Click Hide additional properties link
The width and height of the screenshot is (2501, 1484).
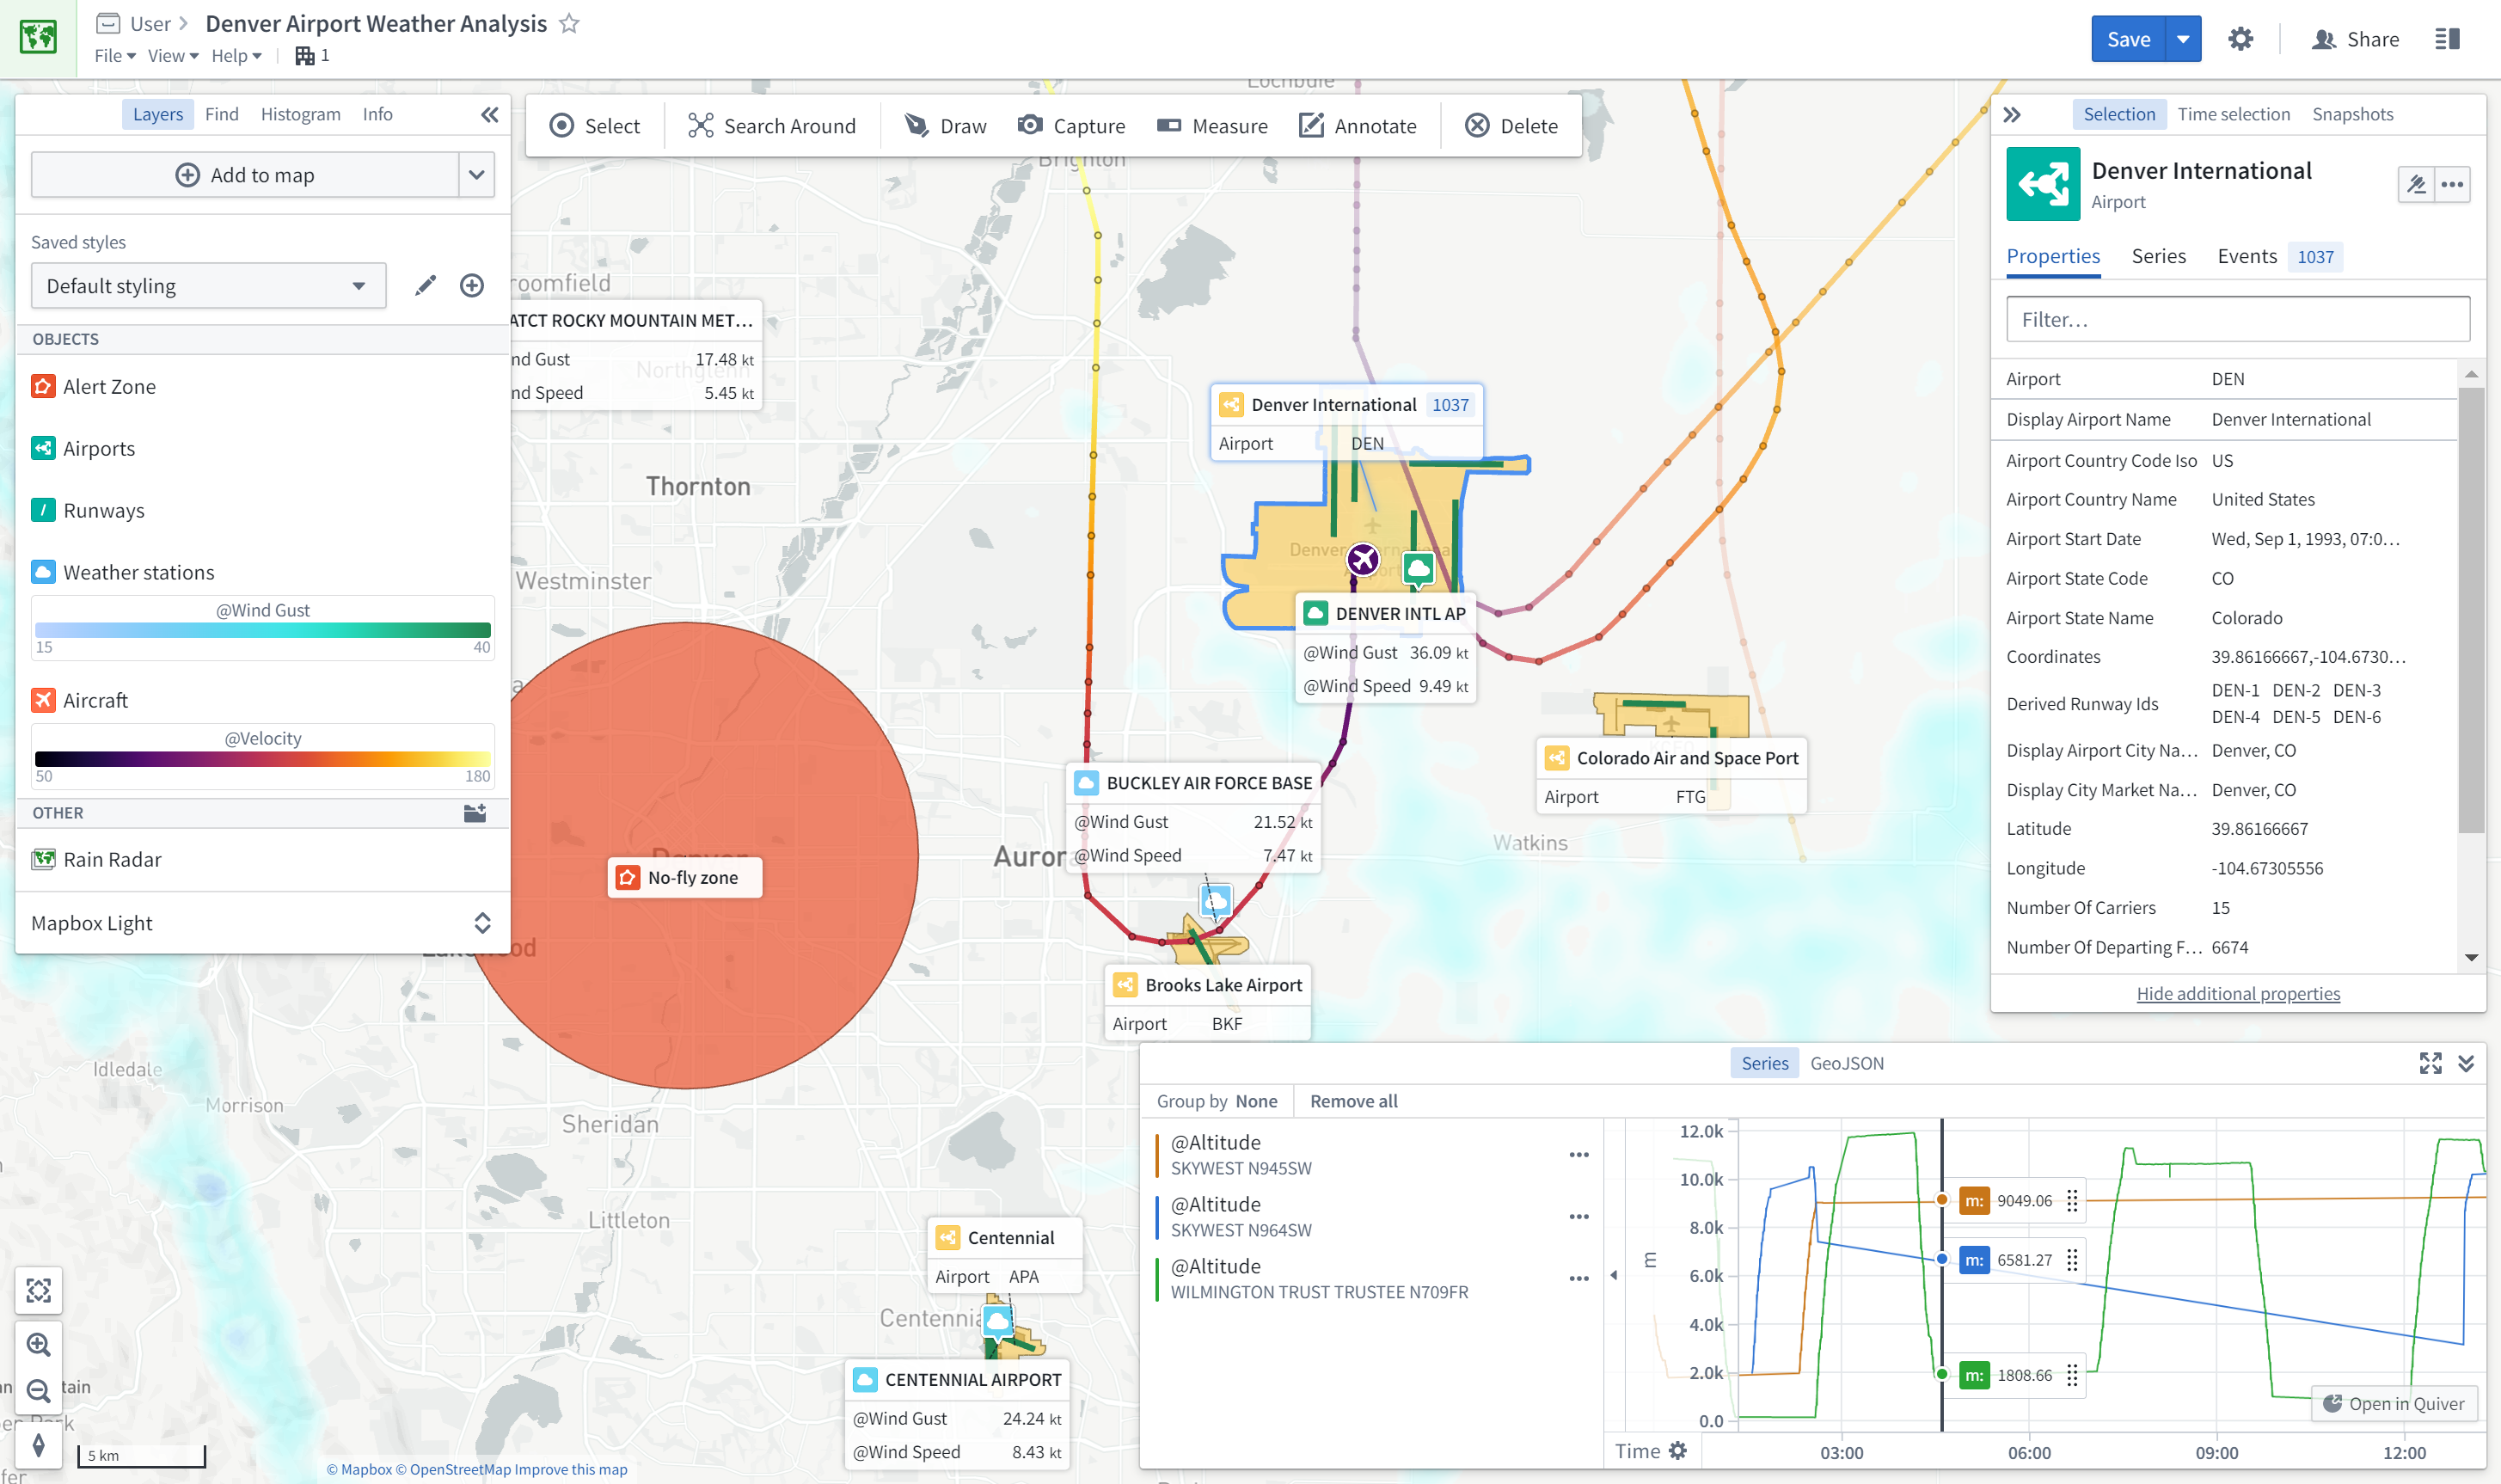[x=2238, y=993]
